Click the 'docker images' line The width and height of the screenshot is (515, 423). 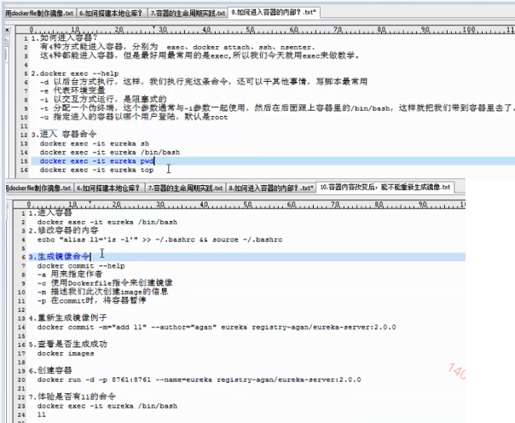coord(66,353)
